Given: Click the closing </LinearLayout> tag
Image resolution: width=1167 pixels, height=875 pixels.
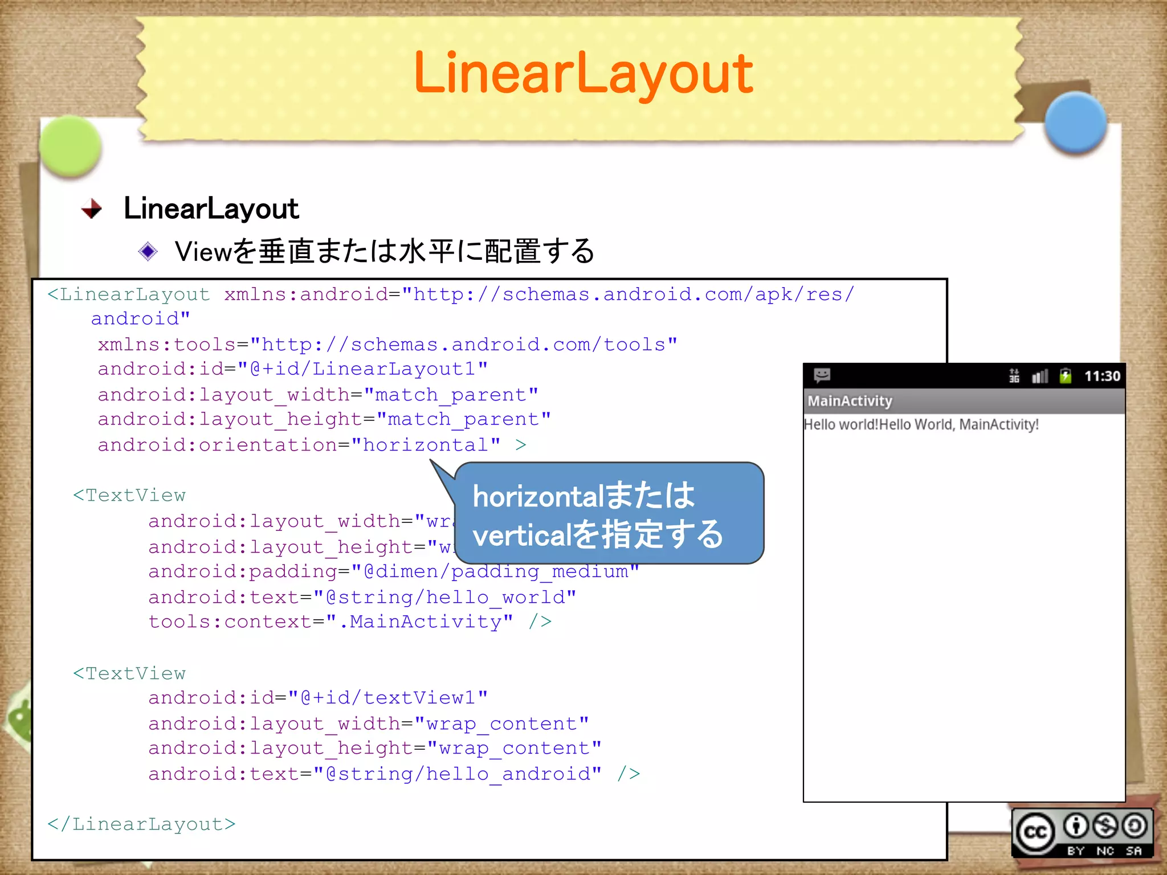Looking at the screenshot, I should (141, 824).
